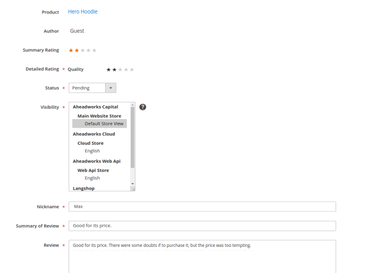Click into the Review text area

tap(202, 257)
